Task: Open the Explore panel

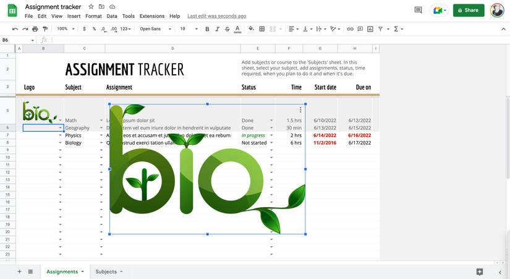Action: (480, 272)
